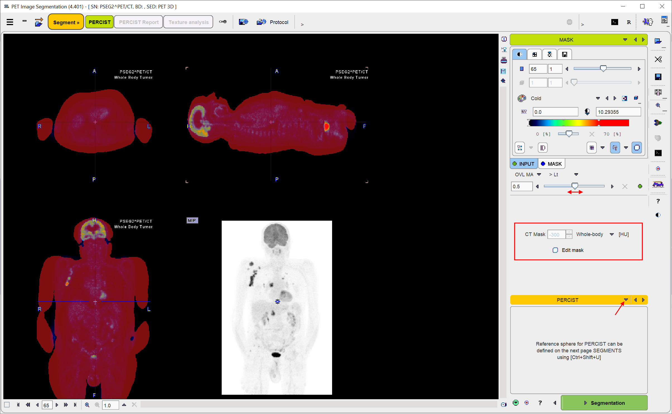Enable the Edit mask checkbox

tap(555, 250)
